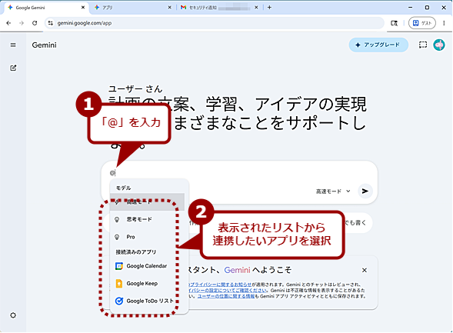The width and height of the screenshot is (453, 333).
Task: Click the Gemini logo text
Action: [44, 45]
